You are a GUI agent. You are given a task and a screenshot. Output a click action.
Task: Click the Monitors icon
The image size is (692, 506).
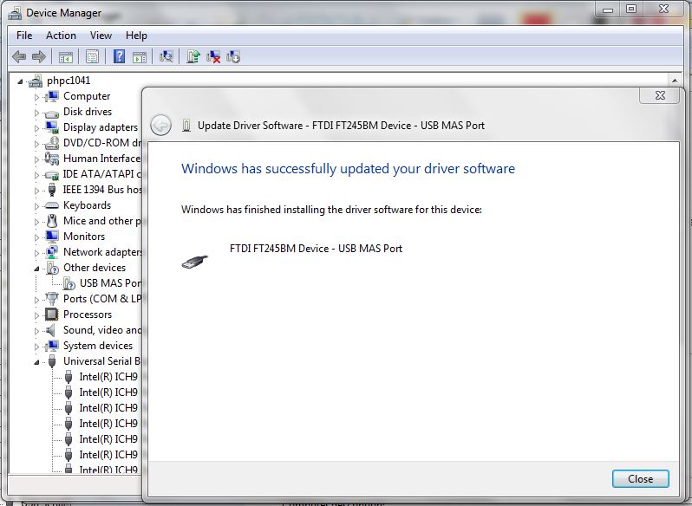click(52, 237)
